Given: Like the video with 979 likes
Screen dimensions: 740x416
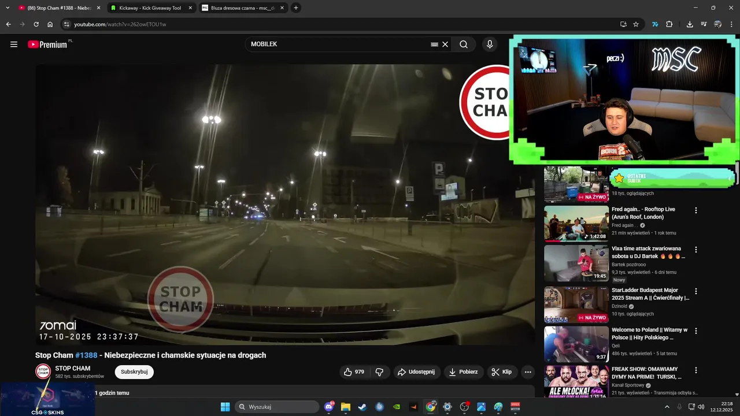Looking at the screenshot, I should point(354,372).
